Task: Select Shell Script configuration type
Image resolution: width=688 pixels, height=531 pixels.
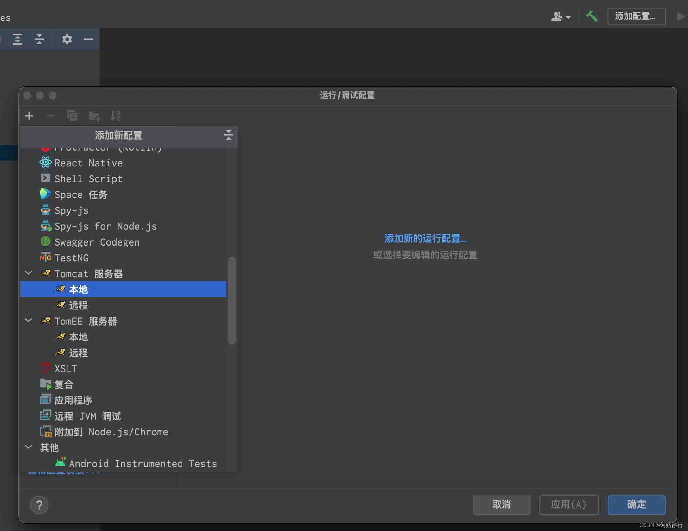Action: [x=123, y=178]
